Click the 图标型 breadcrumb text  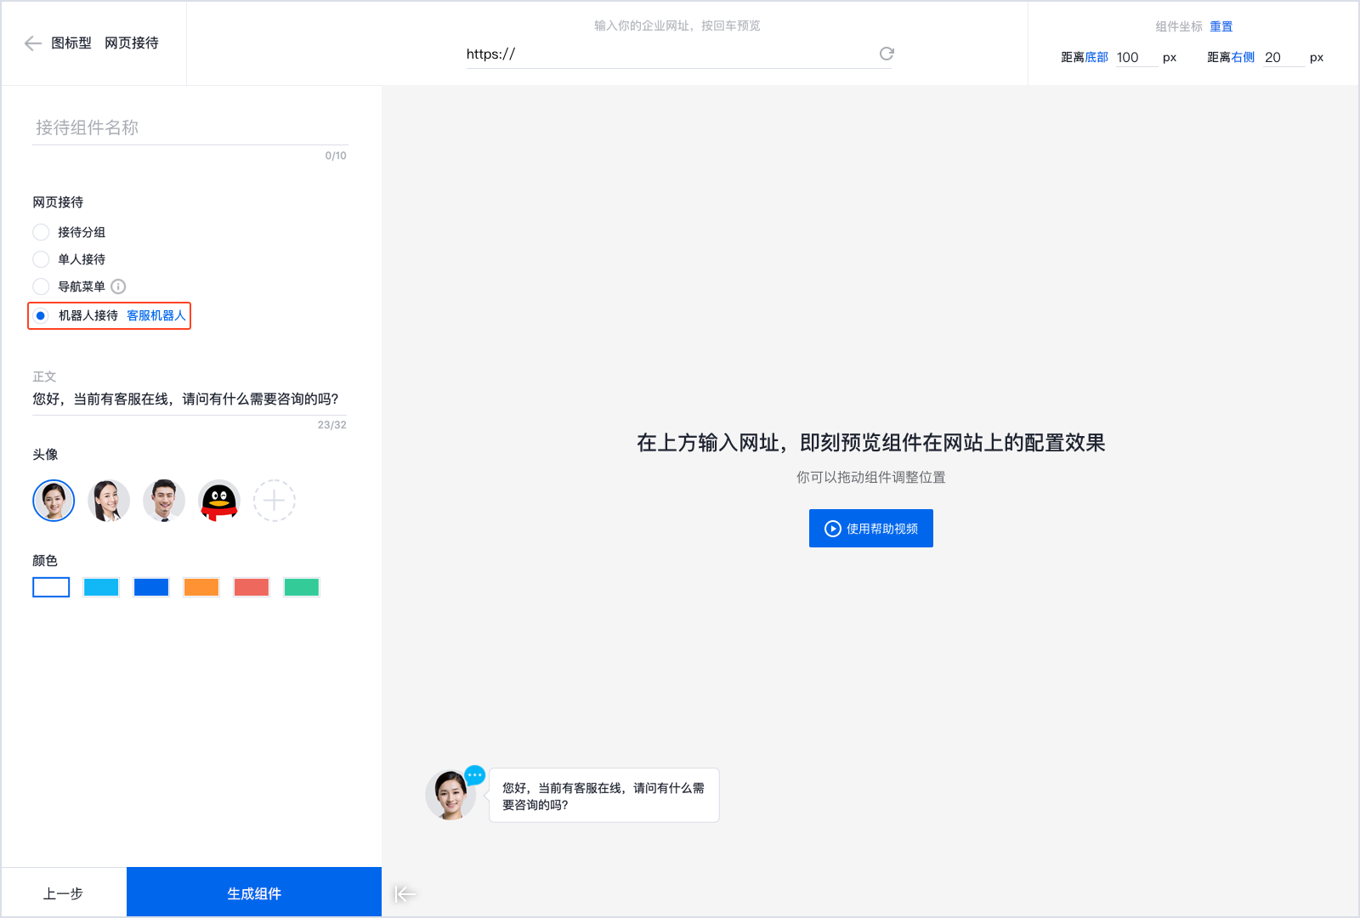click(71, 43)
